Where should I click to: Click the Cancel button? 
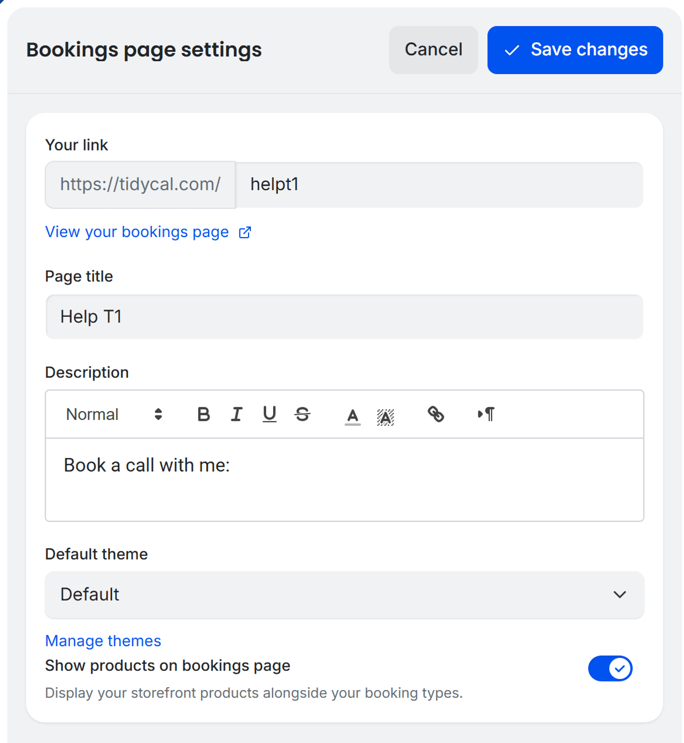click(433, 50)
